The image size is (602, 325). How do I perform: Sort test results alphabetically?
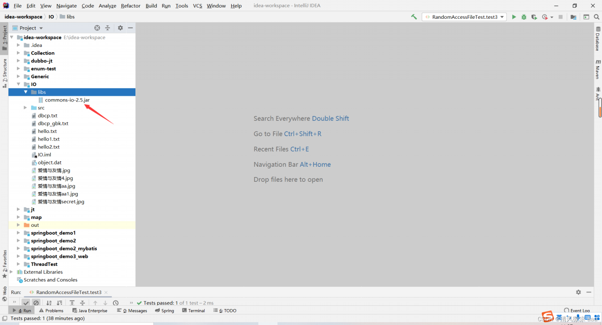coord(49,303)
